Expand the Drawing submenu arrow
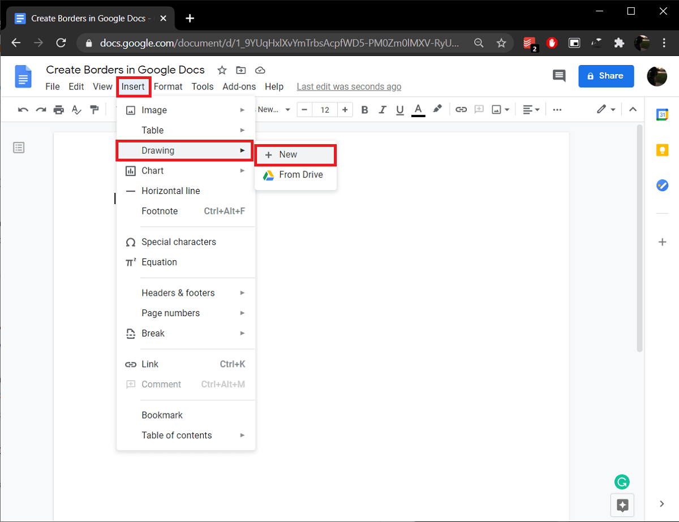 tap(243, 150)
